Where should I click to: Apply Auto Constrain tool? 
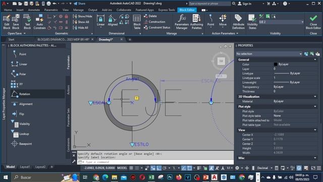point(39,22)
